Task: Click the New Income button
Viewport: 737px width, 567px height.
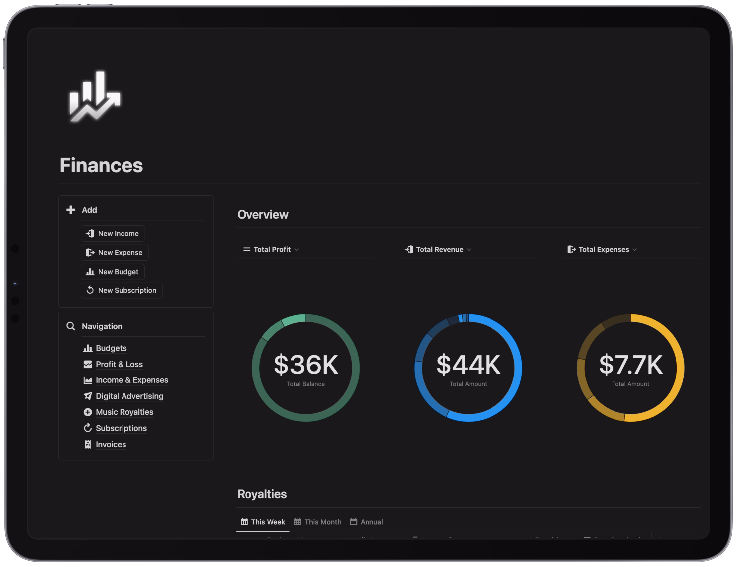Action: point(113,233)
